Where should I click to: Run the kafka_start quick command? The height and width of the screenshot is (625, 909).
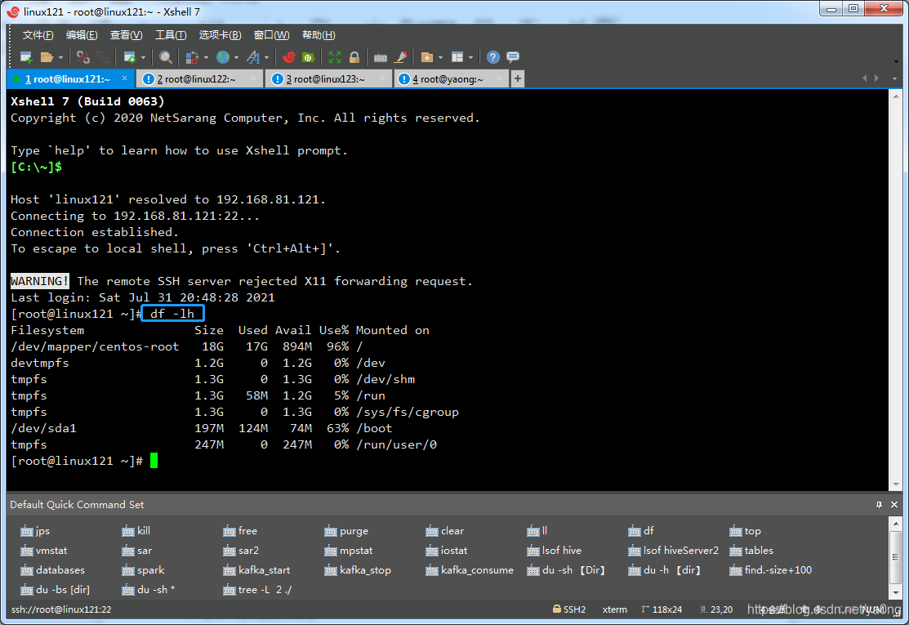[256, 570]
